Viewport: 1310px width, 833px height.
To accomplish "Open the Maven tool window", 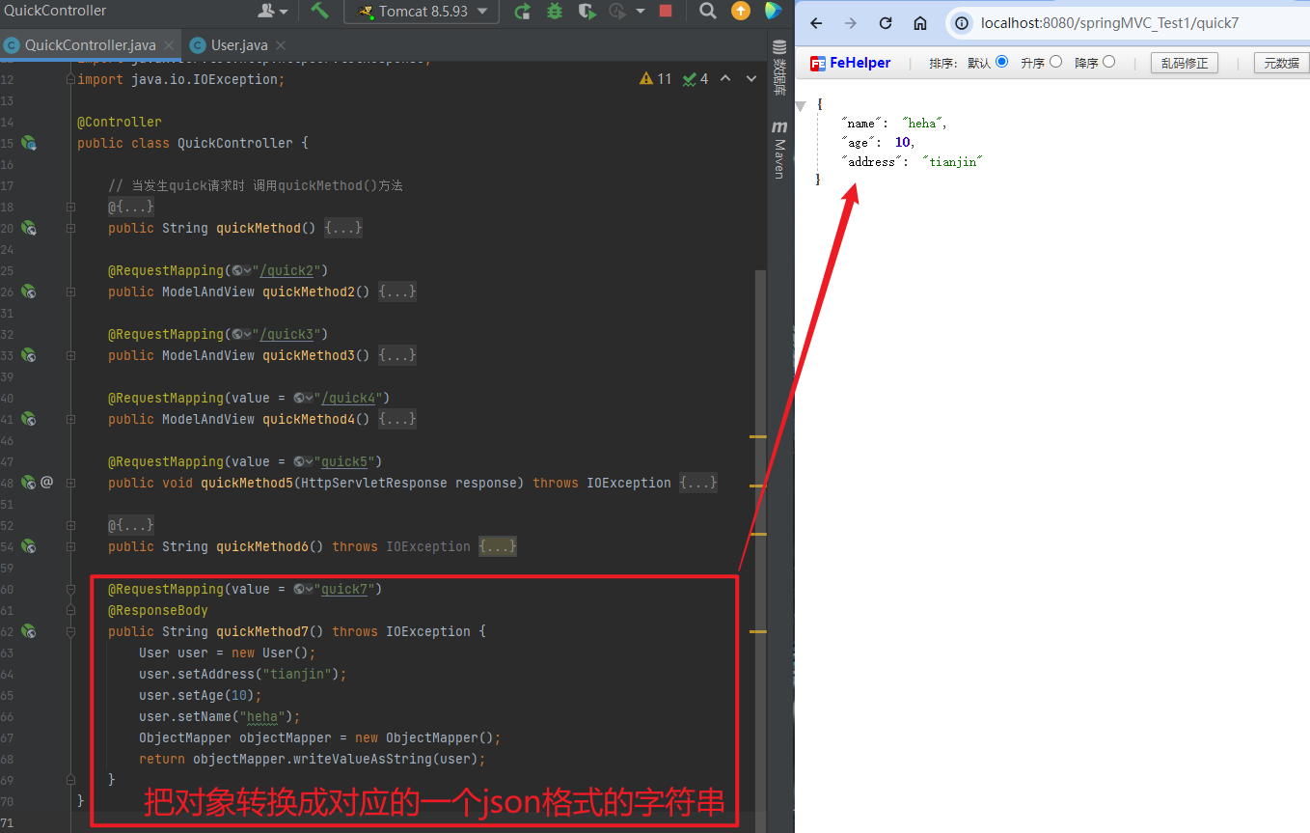I will coord(779,150).
